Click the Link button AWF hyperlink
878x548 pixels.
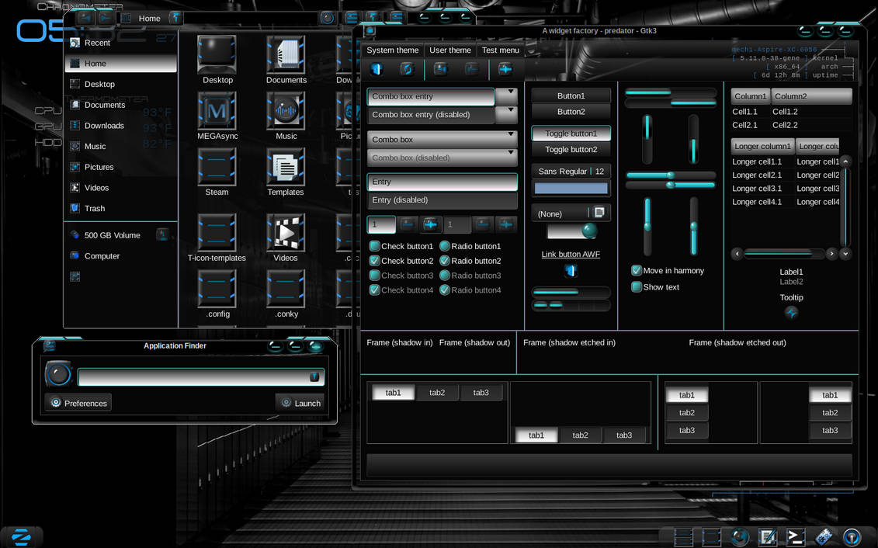[x=571, y=254]
